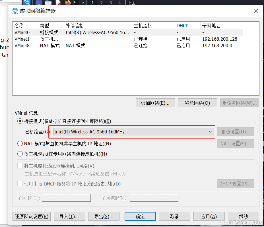Select host-only mode radio button
Screen dimensions: 264x227
[x=20, y=154]
